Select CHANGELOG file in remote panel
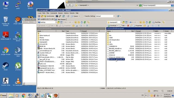 pyautogui.click(x=113, y=46)
